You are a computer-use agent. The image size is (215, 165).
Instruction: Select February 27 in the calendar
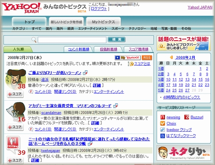(x=187, y=90)
